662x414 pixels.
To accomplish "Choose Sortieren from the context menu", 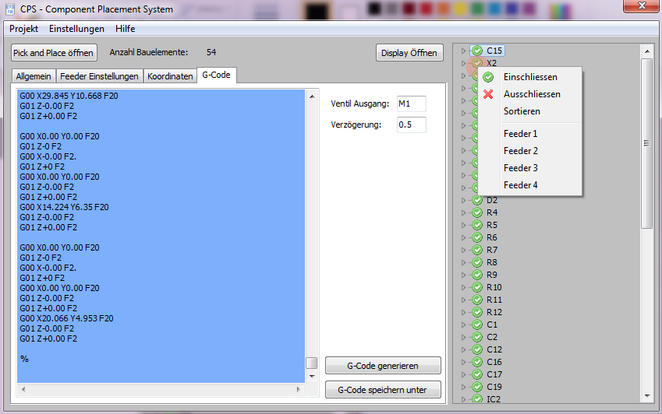I will (530, 111).
